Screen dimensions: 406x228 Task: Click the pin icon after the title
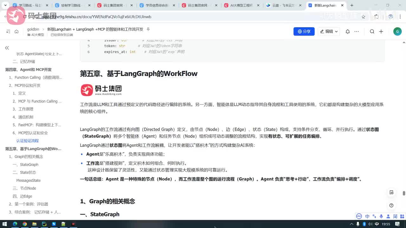[x=148, y=29]
